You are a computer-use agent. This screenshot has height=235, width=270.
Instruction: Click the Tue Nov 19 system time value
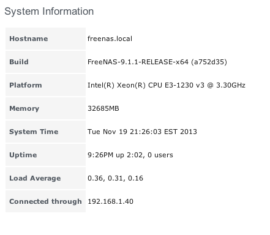pos(142,132)
